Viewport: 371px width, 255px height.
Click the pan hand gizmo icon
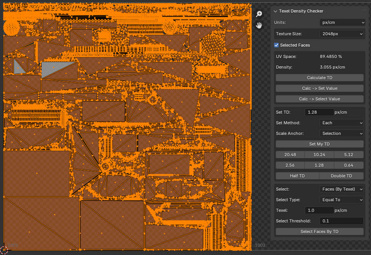pyautogui.click(x=259, y=25)
